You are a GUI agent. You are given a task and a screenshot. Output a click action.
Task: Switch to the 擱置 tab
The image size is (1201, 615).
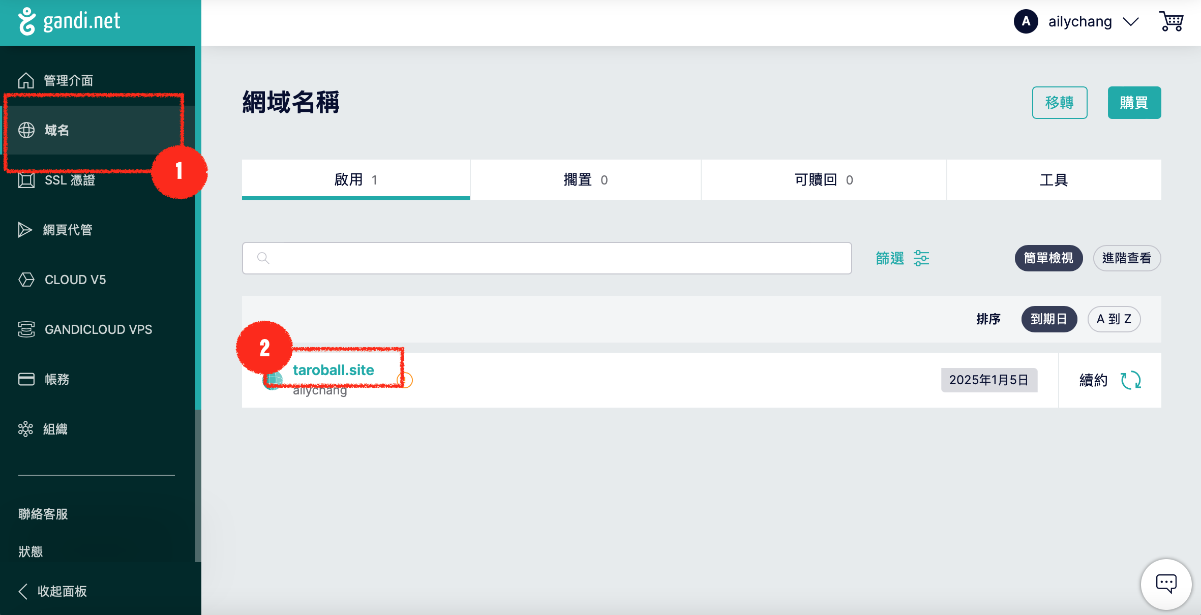tap(585, 180)
